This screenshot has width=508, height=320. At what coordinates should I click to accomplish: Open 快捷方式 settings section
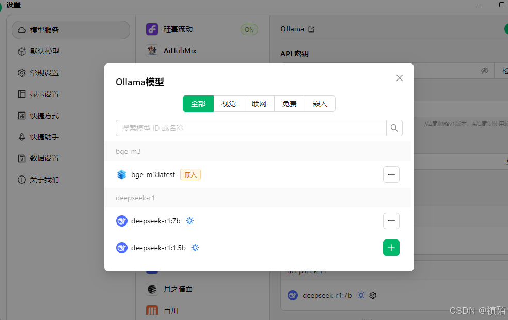(71, 116)
